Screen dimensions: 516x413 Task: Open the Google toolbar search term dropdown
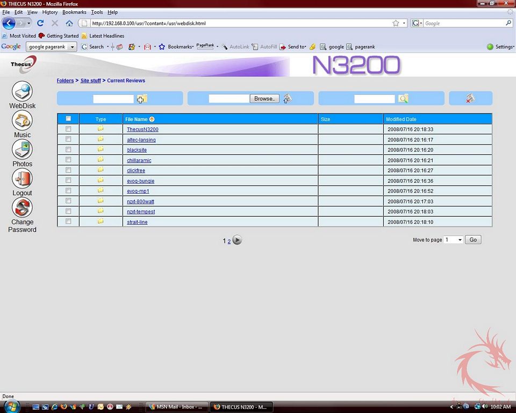coord(72,47)
